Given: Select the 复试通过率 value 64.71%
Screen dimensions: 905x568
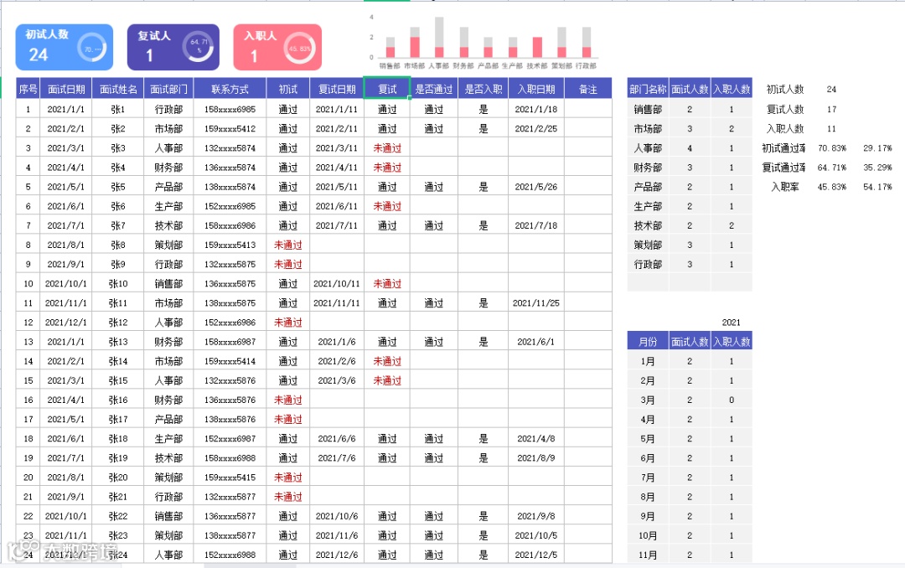Looking at the screenshot, I should 832,168.
